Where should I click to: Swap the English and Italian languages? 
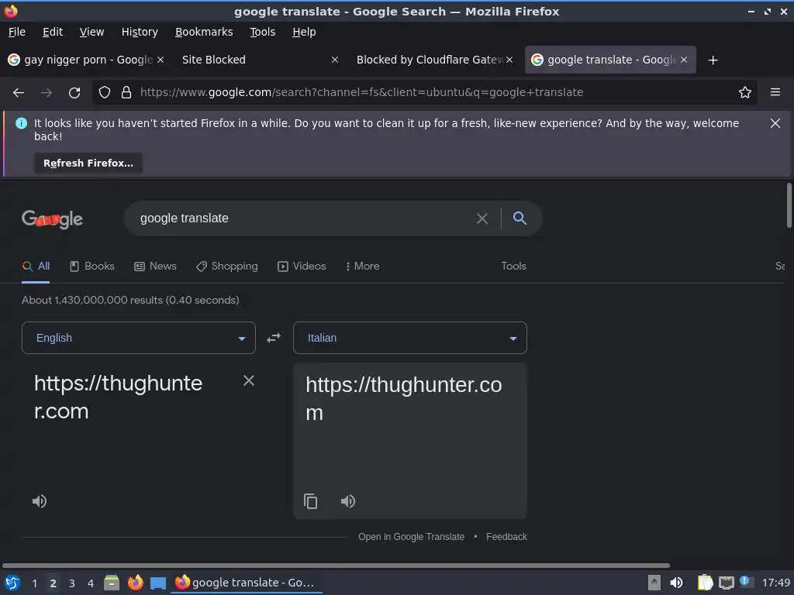coord(274,338)
